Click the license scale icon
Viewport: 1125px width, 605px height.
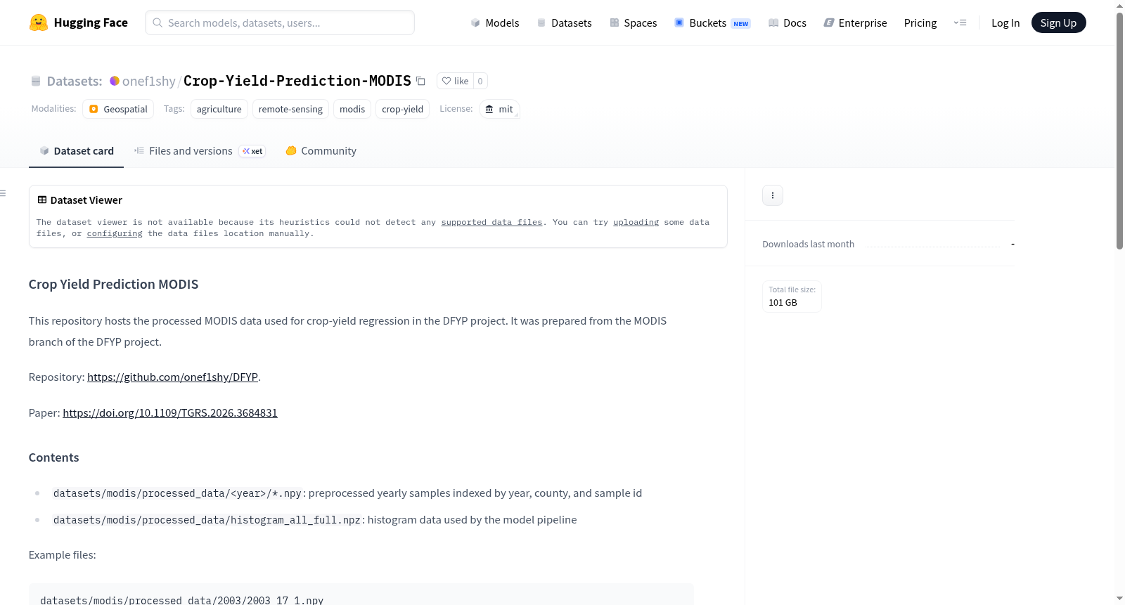pyautogui.click(x=489, y=109)
